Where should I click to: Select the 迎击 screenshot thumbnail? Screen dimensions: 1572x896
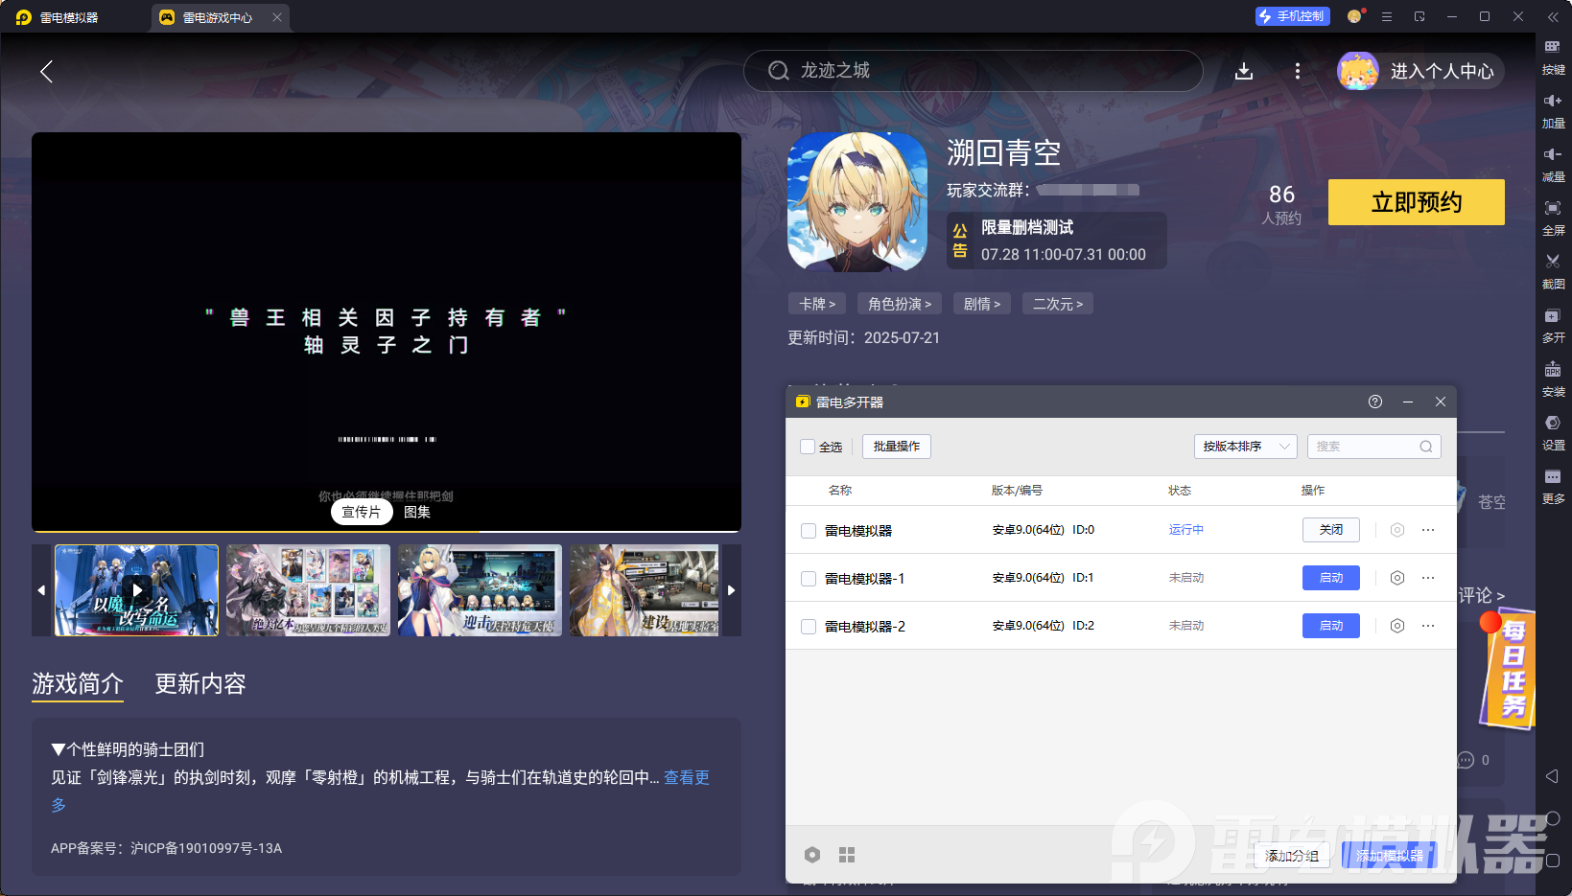click(x=480, y=590)
